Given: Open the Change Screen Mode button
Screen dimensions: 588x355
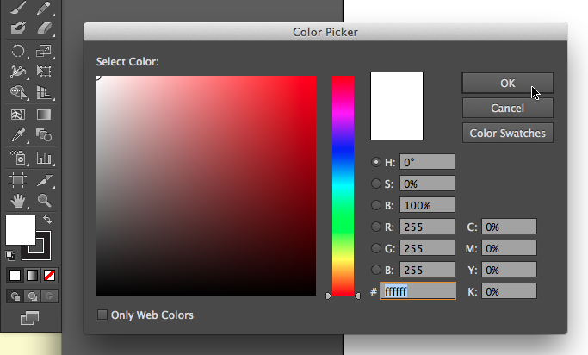Looking at the screenshot, I should tap(29, 318).
